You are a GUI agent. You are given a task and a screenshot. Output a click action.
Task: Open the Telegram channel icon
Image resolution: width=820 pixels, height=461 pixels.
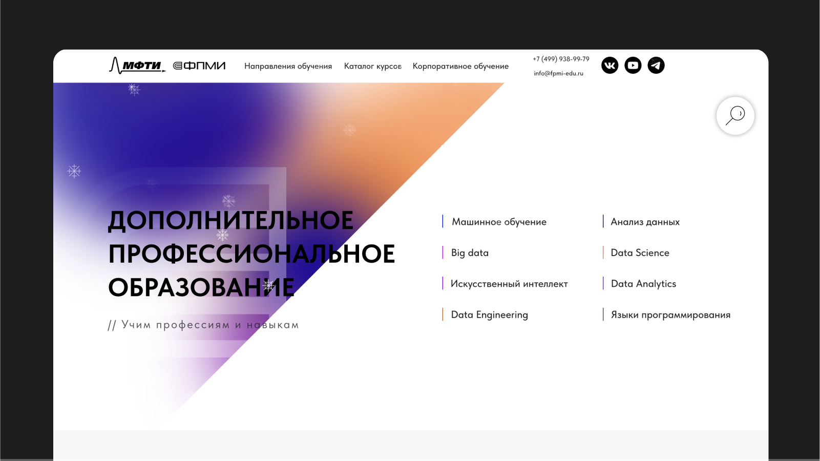tap(656, 66)
